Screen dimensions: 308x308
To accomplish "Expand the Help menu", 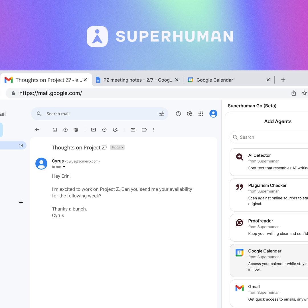I will (x=178, y=114).
